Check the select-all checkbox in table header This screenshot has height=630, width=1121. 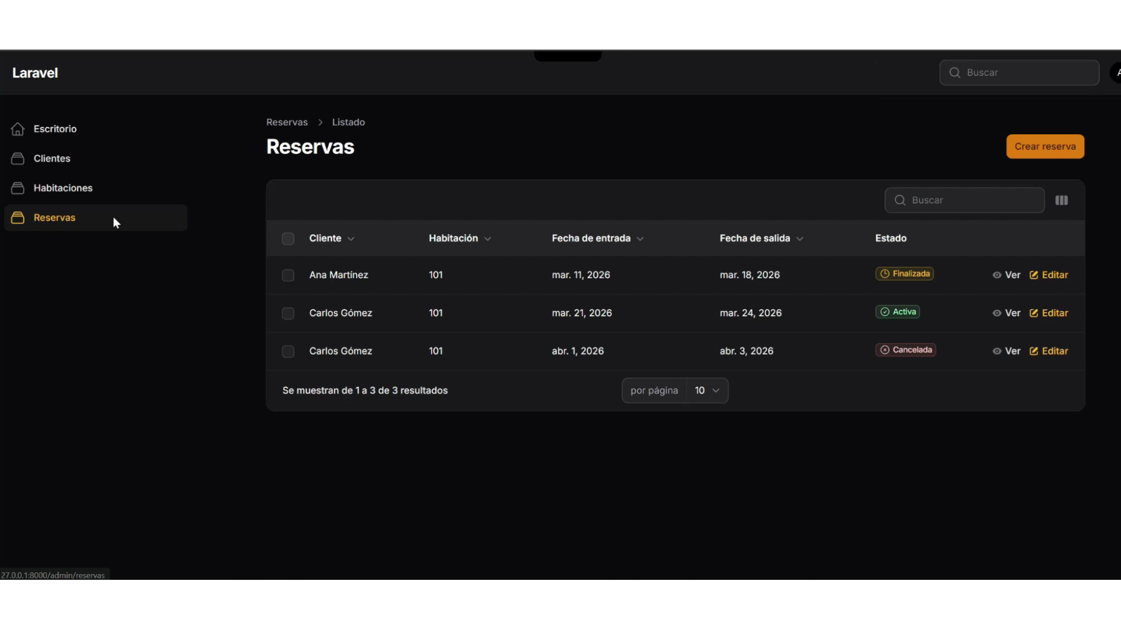tap(288, 239)
